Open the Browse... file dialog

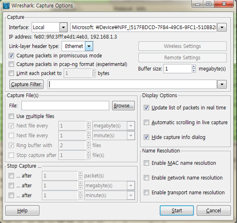pos(123,105)
